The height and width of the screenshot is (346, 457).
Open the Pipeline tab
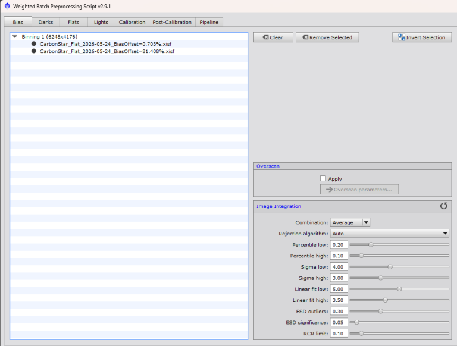pos(209,22)
